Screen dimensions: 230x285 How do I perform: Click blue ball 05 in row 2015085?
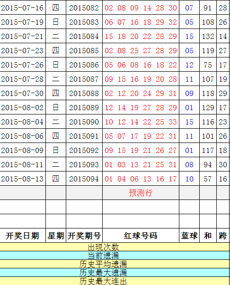[189, 50]
